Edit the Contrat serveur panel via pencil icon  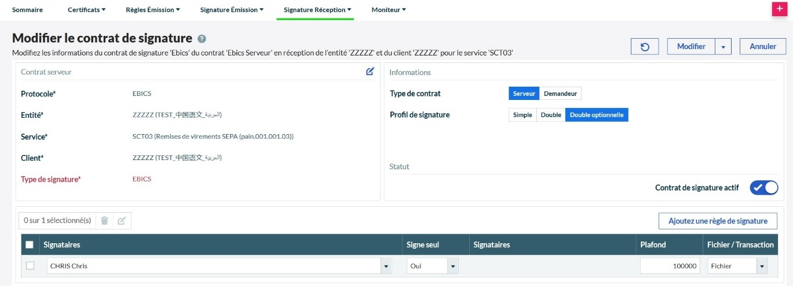coord(370,72)
